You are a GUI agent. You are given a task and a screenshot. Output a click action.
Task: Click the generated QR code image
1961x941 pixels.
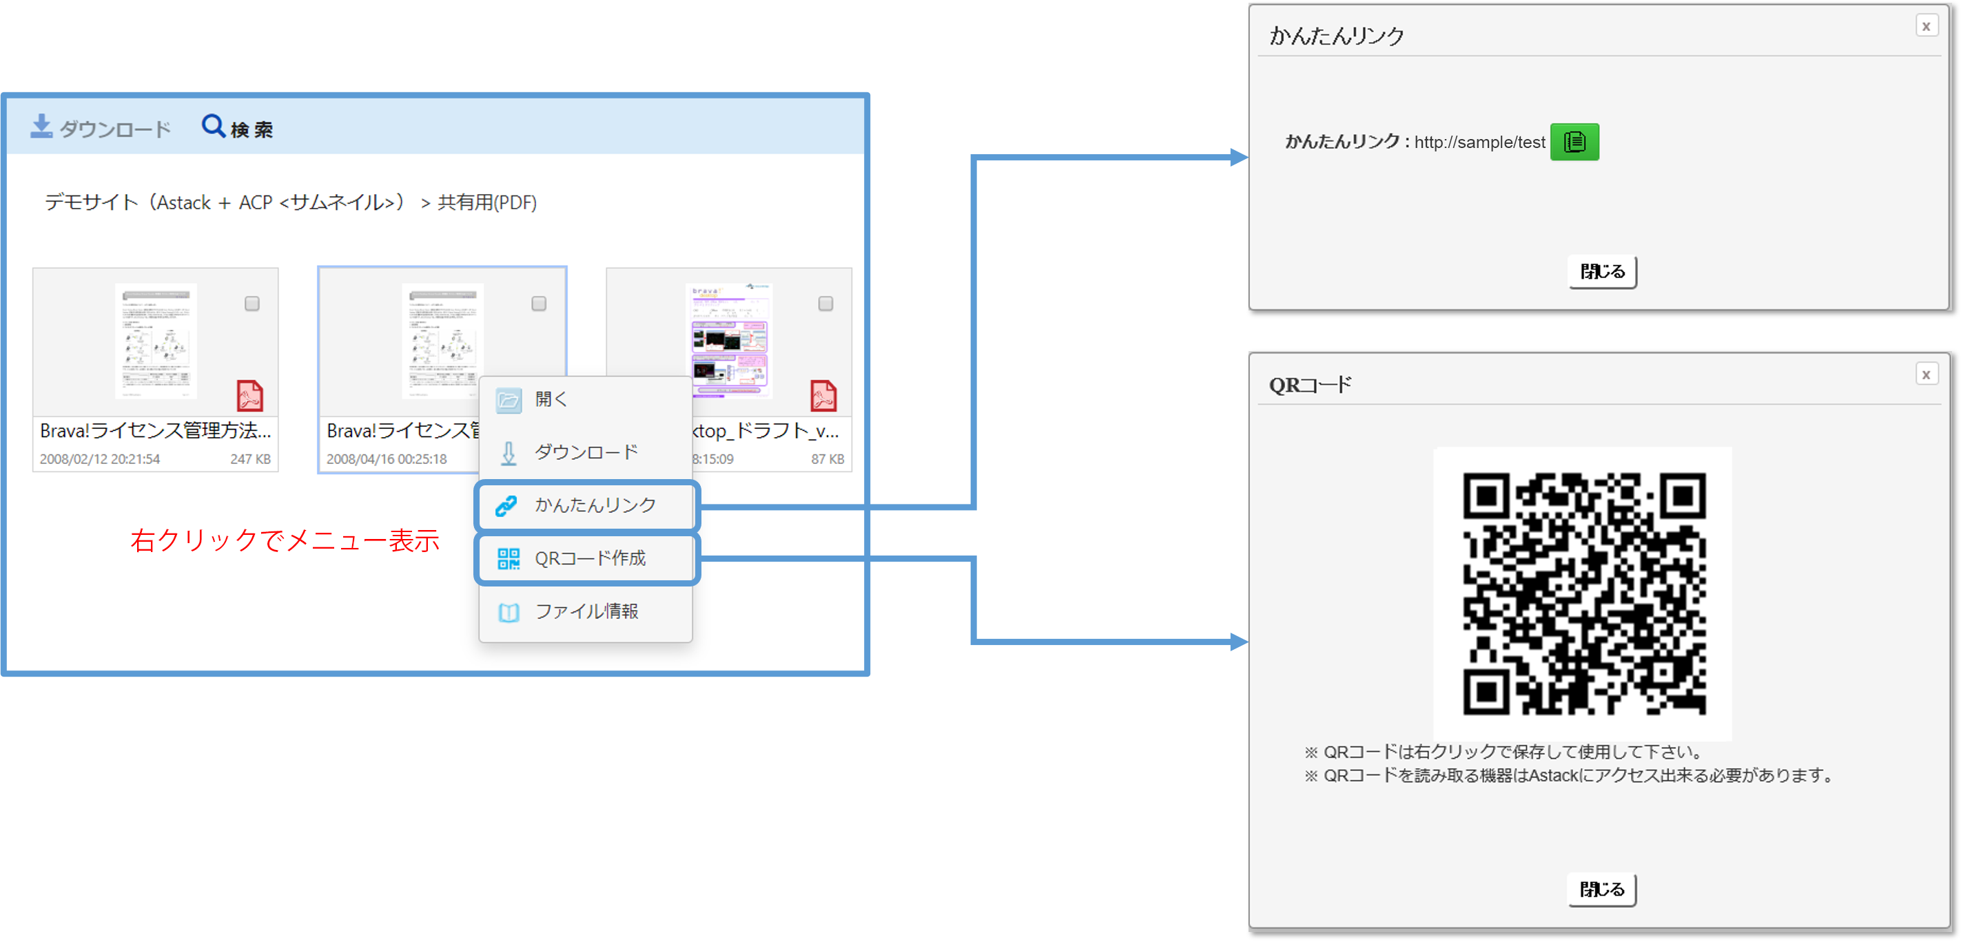[x=1583, y=593]
